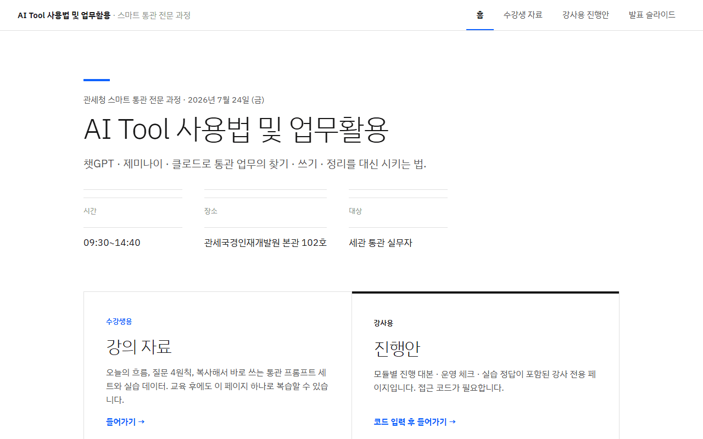This screenshot has height=439, width=703.
Task: Click the 진행안 description starting 모듈별 진행 대본
Action: (x=485, y=381)
